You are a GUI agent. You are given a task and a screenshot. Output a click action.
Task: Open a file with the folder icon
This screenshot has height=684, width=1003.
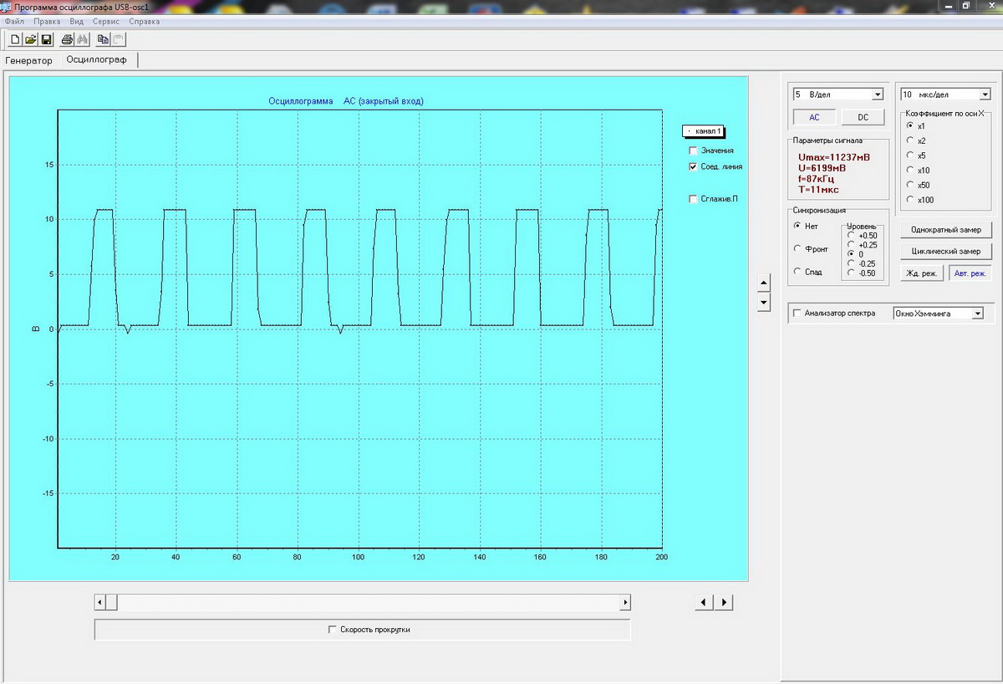pos(30,39)
